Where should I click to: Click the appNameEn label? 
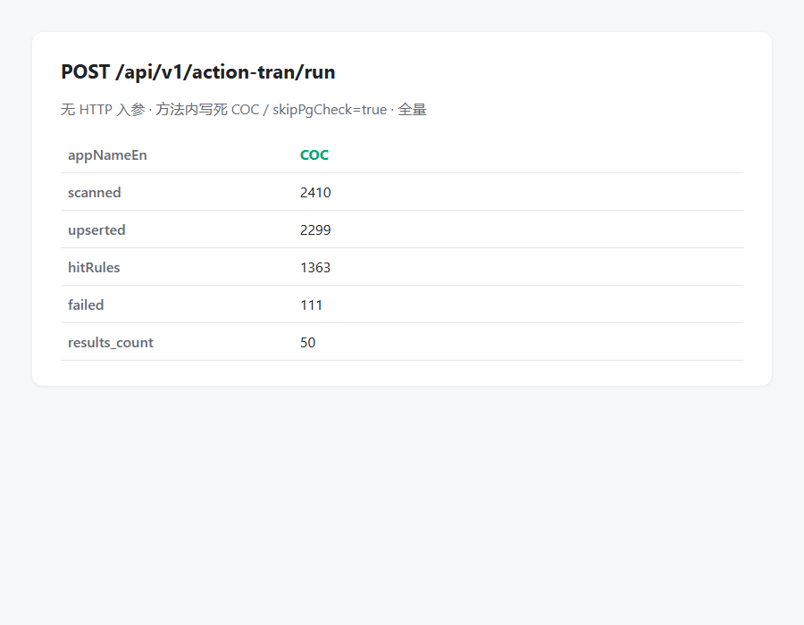click(107, 155)
